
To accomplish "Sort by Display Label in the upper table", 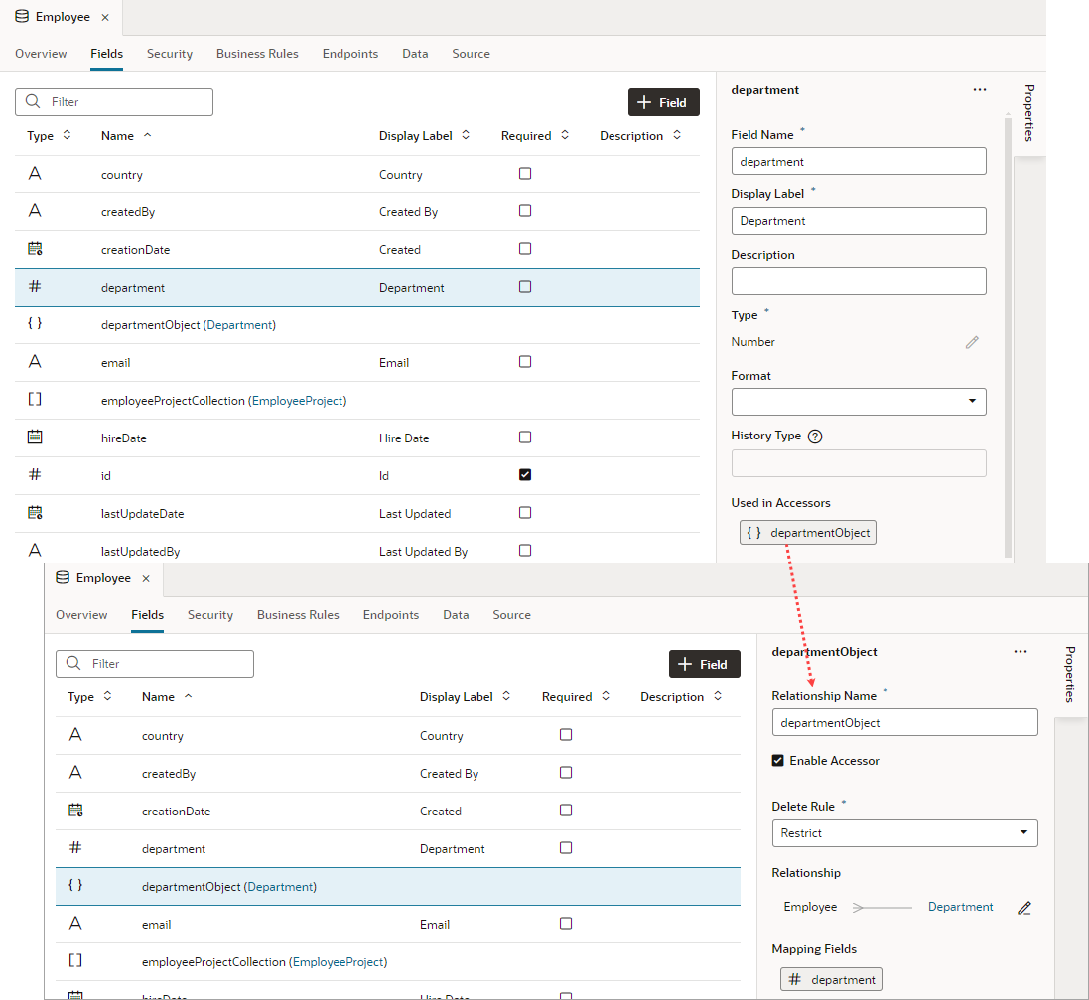I will (x=466, y=135).
